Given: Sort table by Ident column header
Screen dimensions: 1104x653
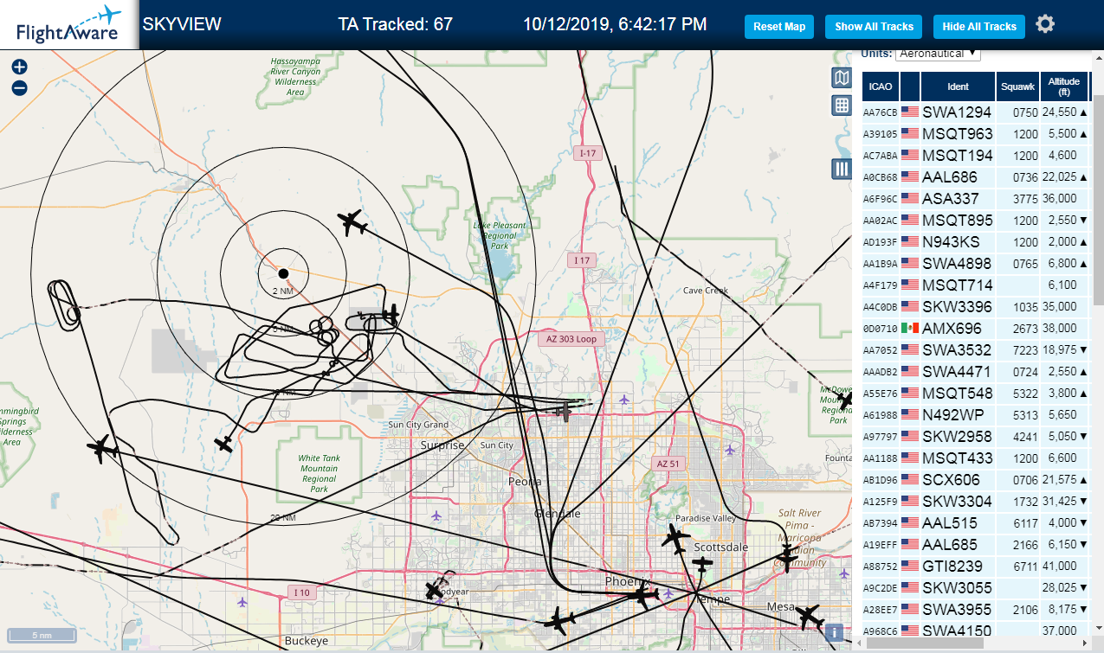Looking at the screenshot, I should coord(958,86).
